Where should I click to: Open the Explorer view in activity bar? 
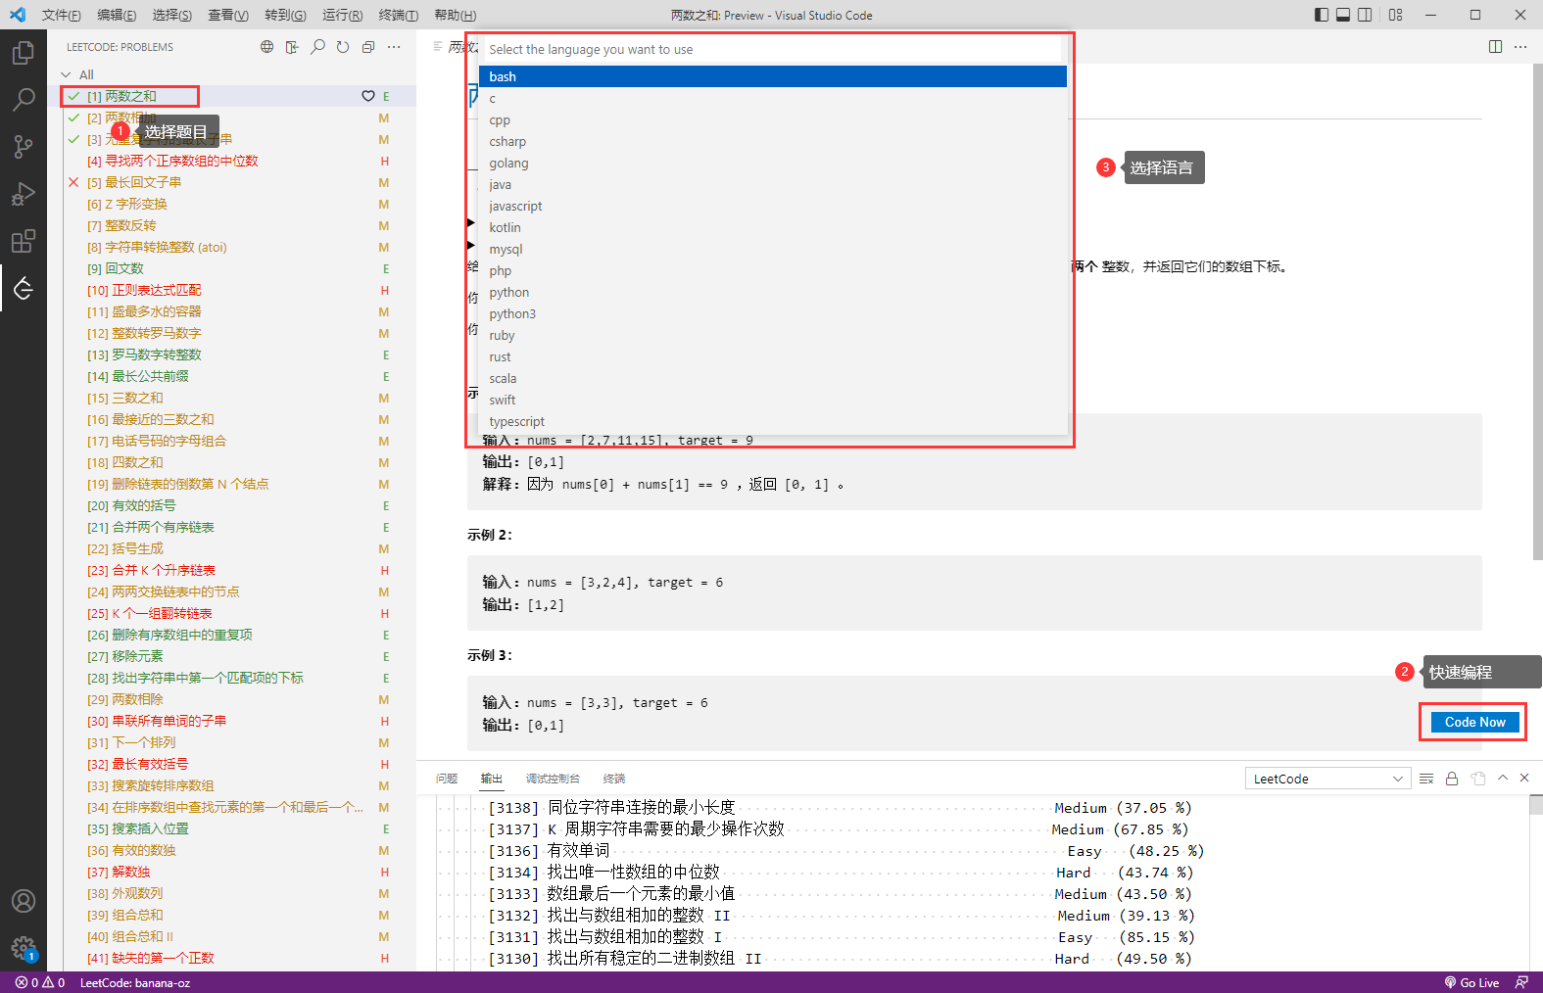[24, 52]
